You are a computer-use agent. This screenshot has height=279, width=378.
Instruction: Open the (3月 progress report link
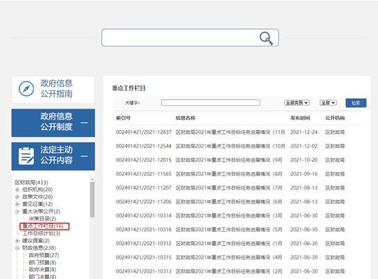(x=229, y=215)
